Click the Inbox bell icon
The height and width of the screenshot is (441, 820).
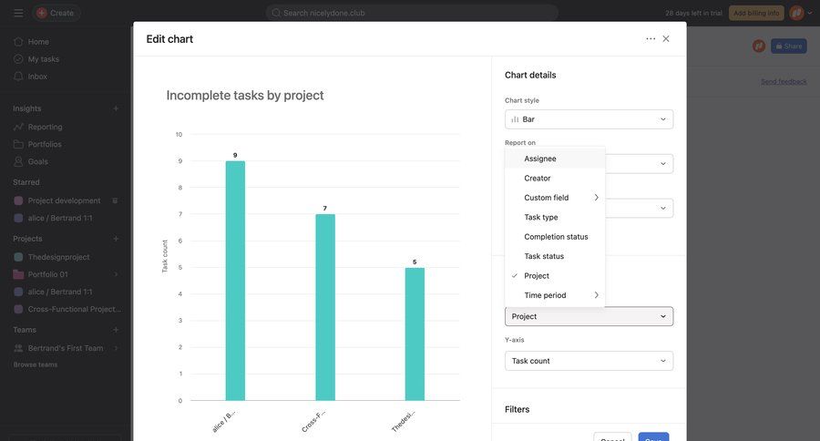click(x=18, y=77)
